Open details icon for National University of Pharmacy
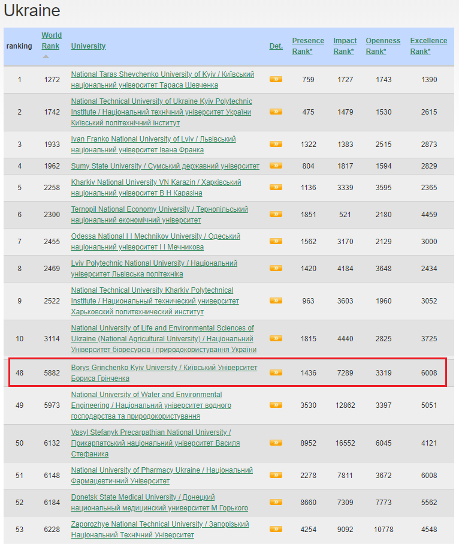This screenshot has width=459, height=544. (x=276, y=475)
